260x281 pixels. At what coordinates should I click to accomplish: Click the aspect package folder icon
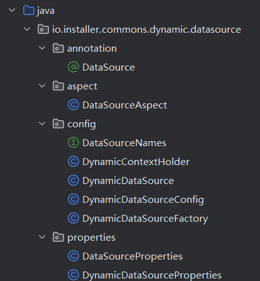[58, 86]
